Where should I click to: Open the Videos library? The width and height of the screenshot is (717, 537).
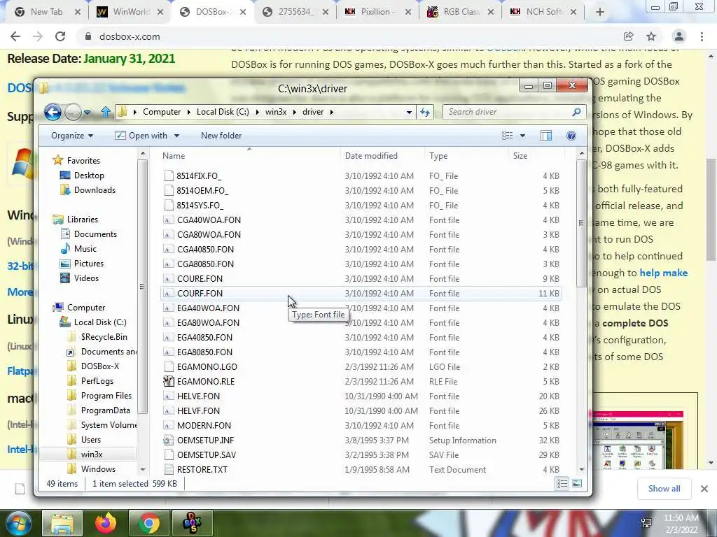click(86, 278)
